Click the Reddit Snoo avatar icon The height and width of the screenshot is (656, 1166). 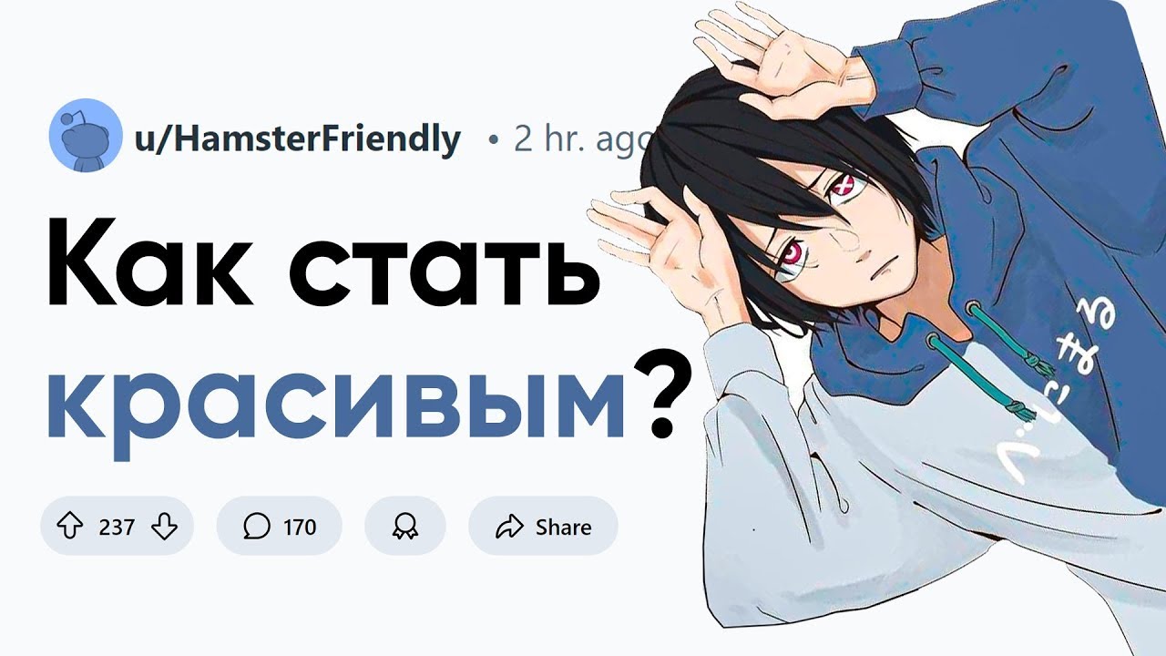pyautogui.click(x=85, y=135)
